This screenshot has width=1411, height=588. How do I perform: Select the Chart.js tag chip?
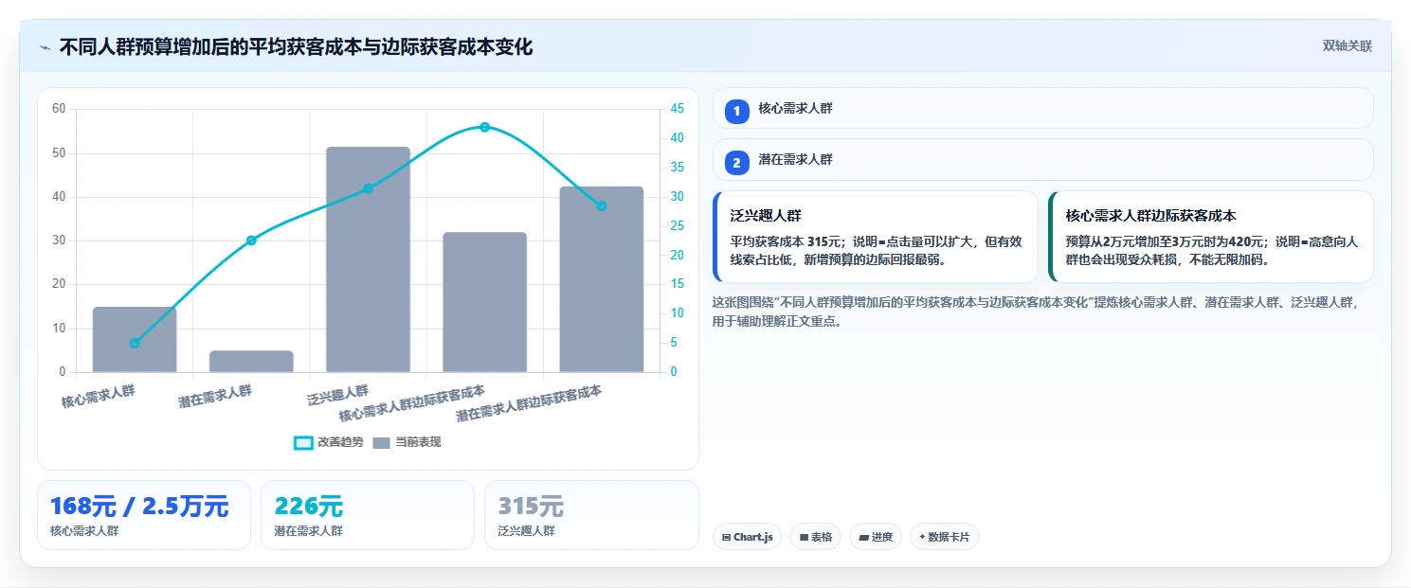pos(747,537)
